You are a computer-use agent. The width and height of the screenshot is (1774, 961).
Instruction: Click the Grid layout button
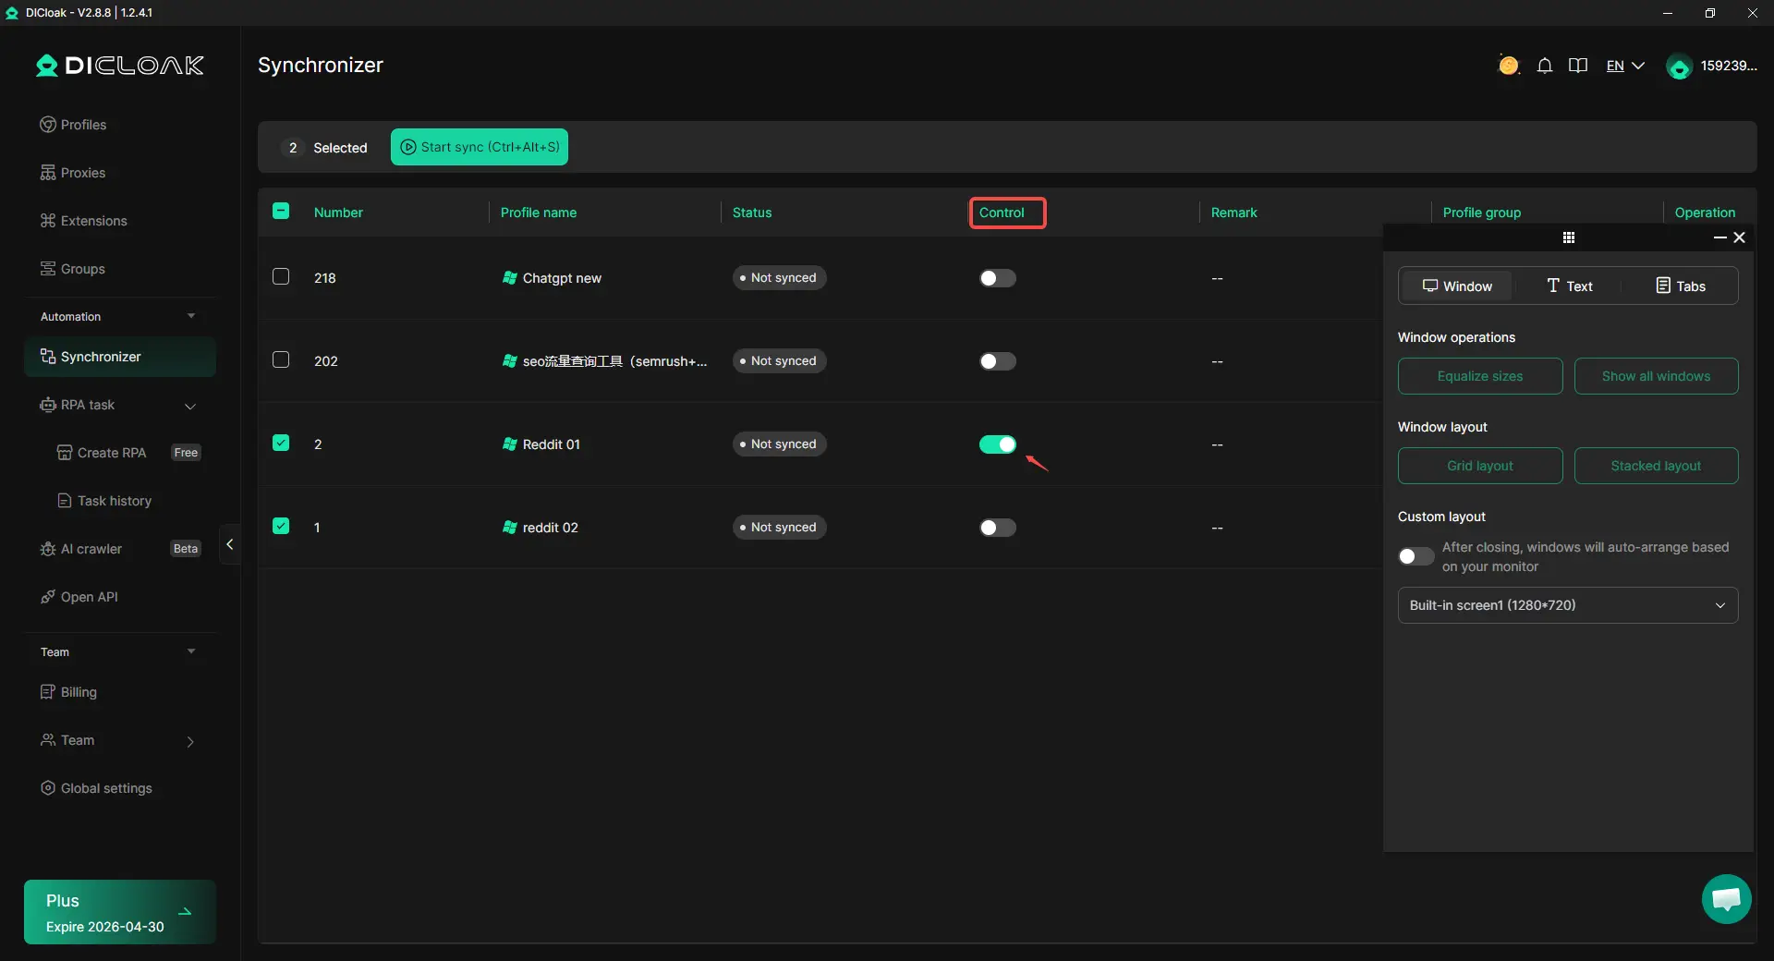pyautogui.click(x=1479, y=466)
